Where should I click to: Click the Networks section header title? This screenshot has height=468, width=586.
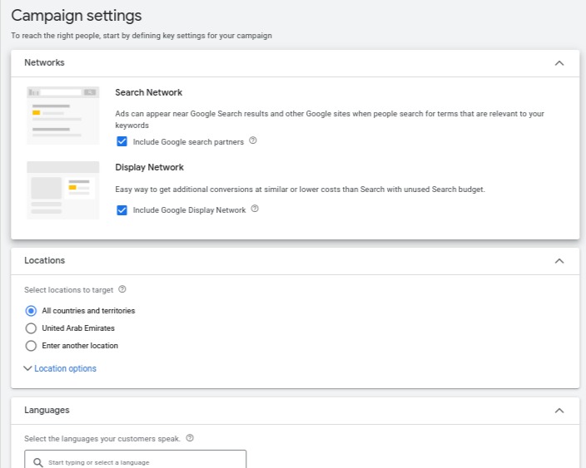point(44,62)
